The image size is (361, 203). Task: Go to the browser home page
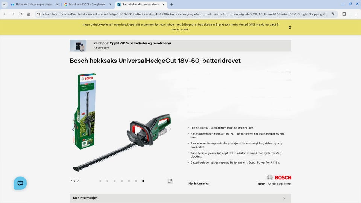click(29, 14)
